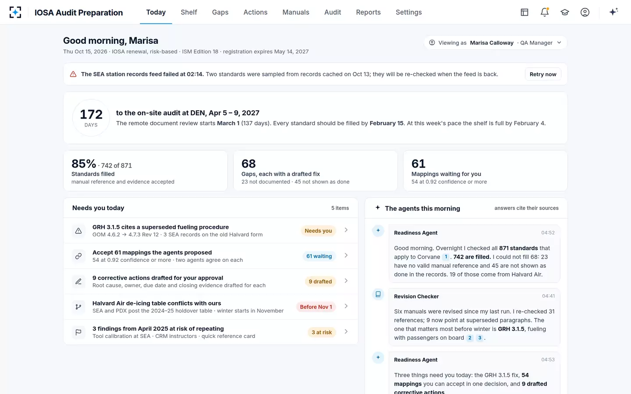Click the 9 drafted badge
Viewport: 631px width, 394px height.
pyautogui.click(x=320, y=281)
